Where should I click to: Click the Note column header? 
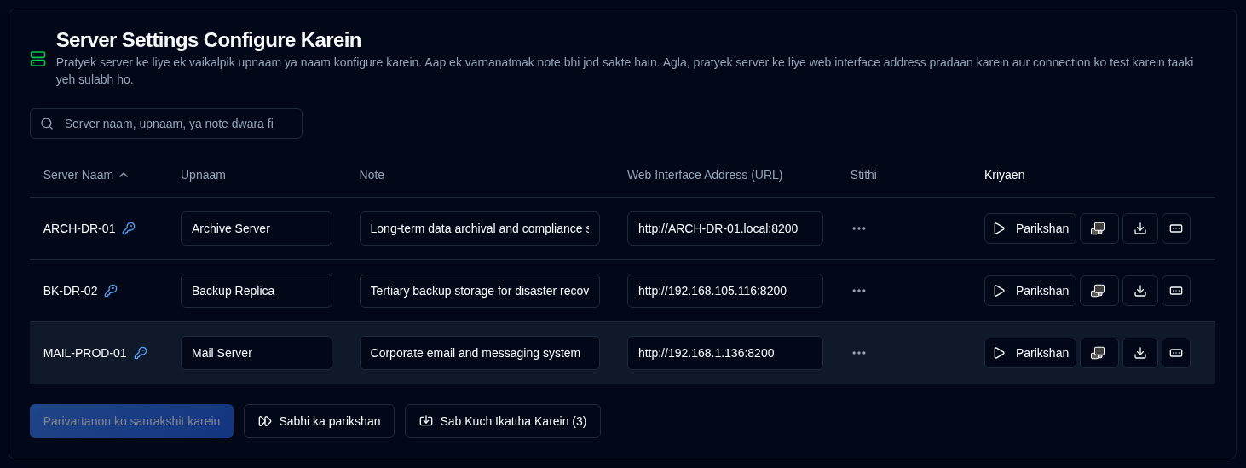coord(372,175)
